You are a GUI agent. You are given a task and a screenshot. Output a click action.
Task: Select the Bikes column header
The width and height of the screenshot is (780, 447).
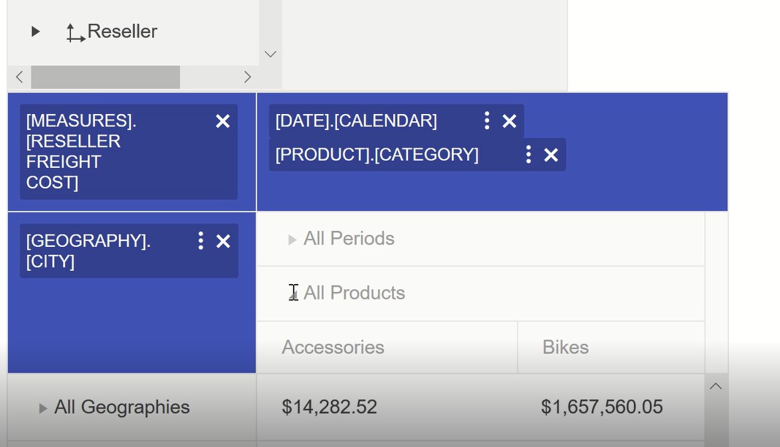click(x=566, y=348)
